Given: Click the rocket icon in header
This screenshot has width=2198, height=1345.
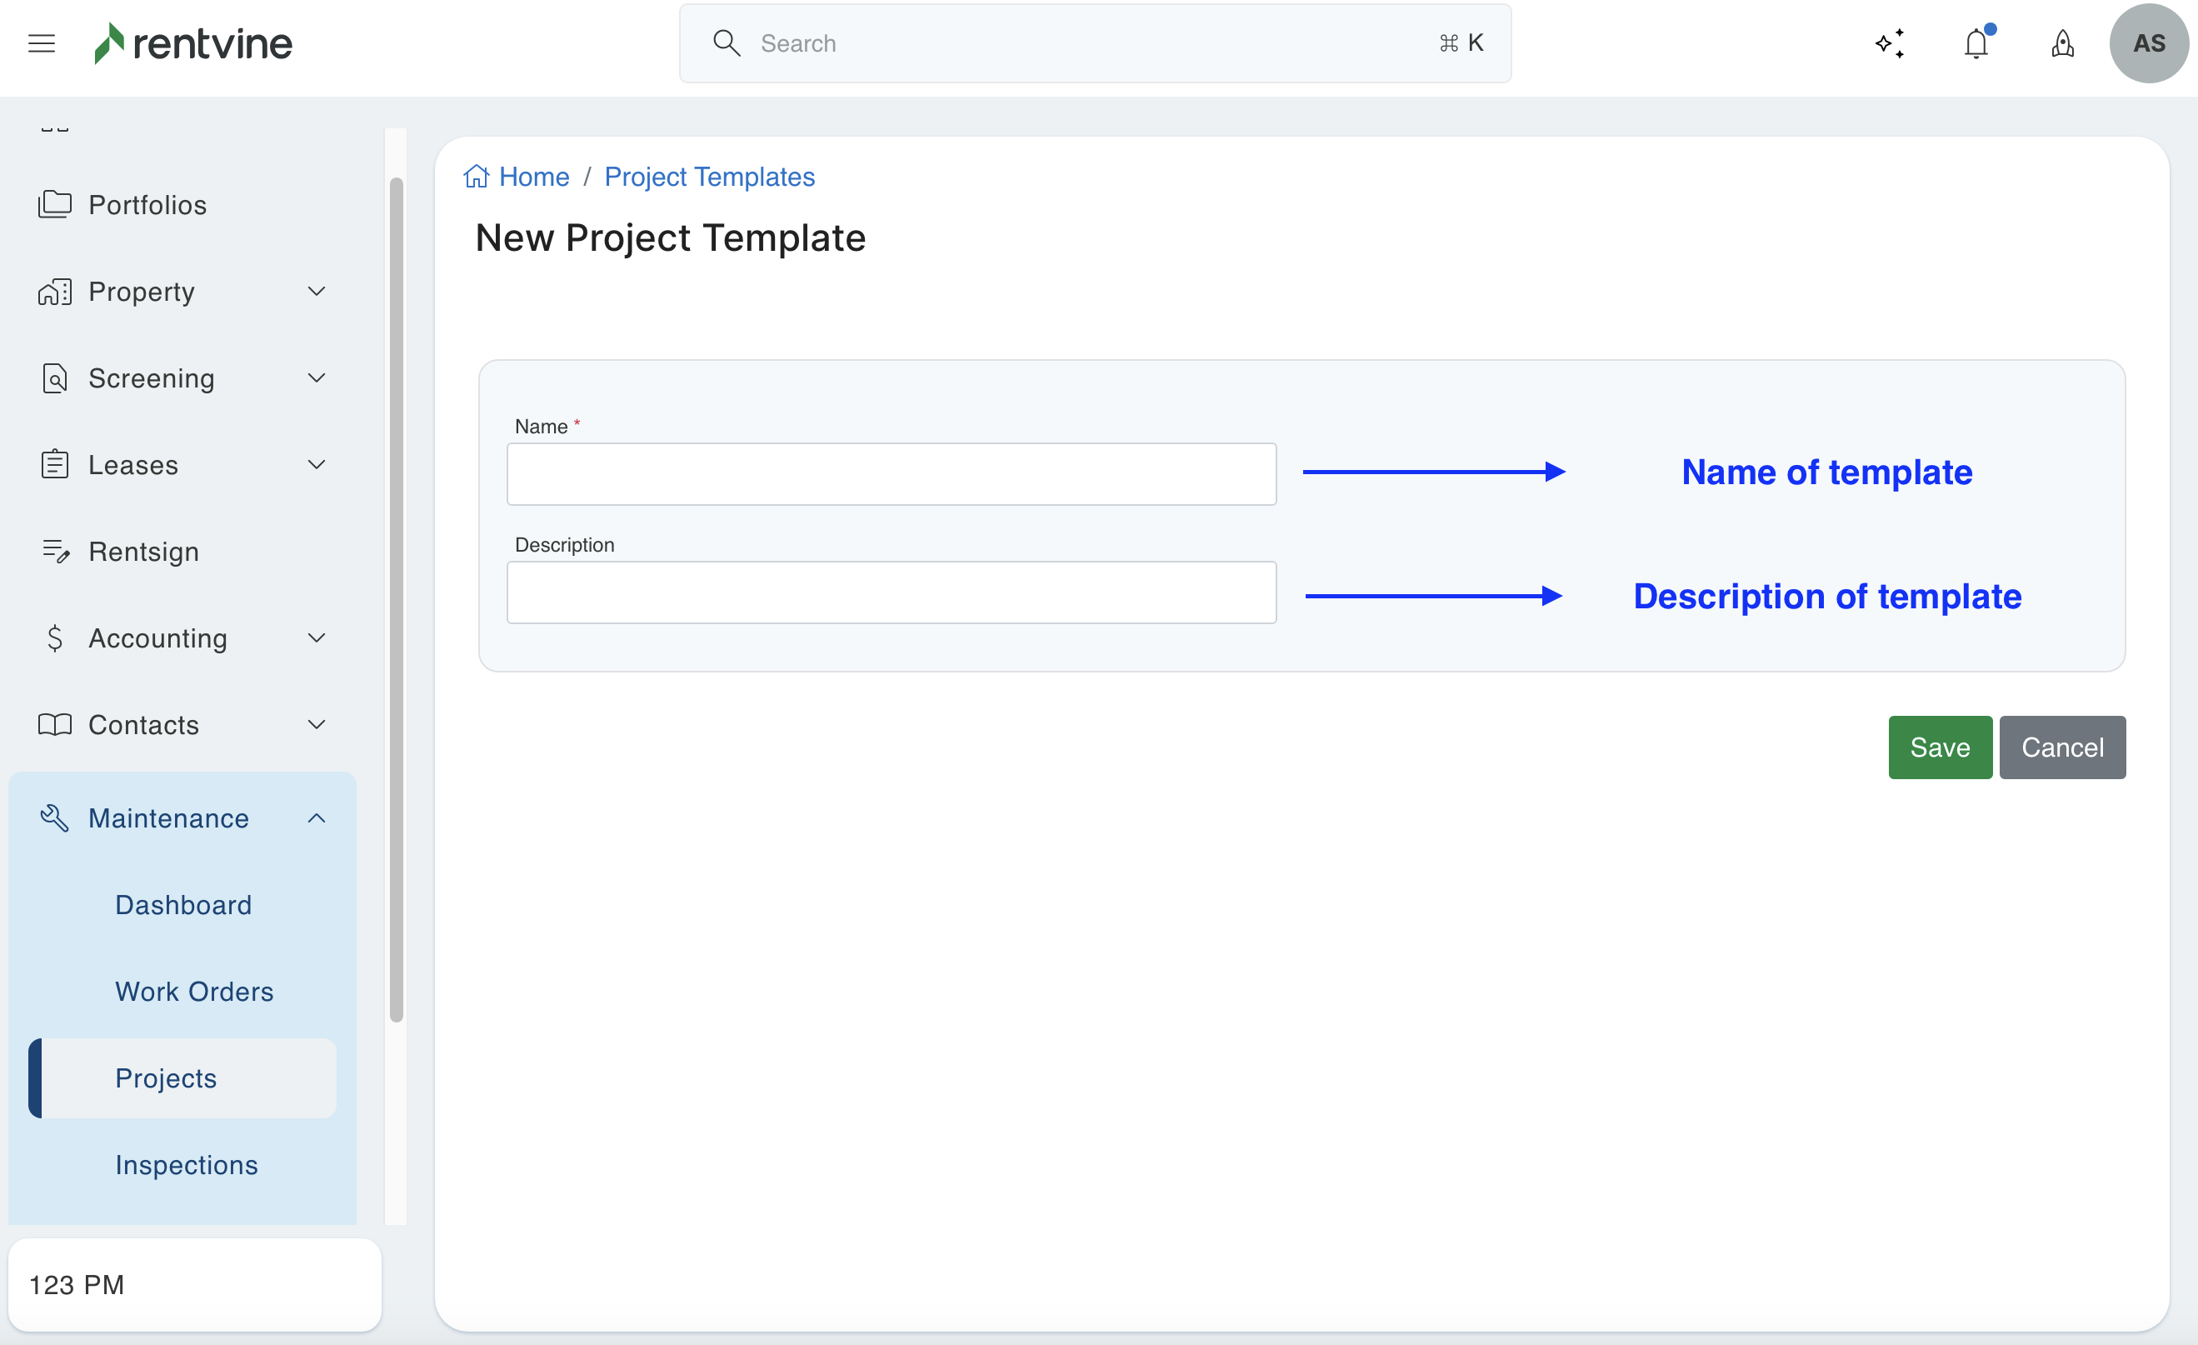Looking at the screenshot, I should click(2062, 42).
